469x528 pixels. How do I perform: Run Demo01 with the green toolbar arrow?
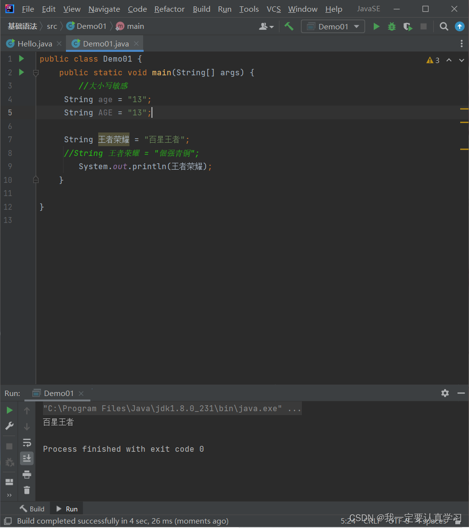(x=376, y=26)
